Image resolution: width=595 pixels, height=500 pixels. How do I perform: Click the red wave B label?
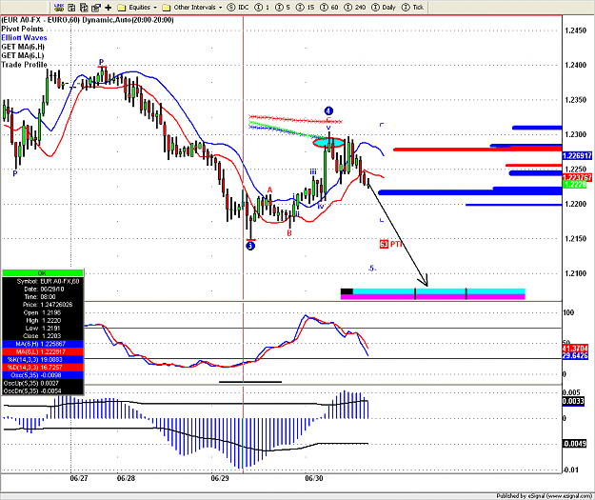click(x=289, y=233)
